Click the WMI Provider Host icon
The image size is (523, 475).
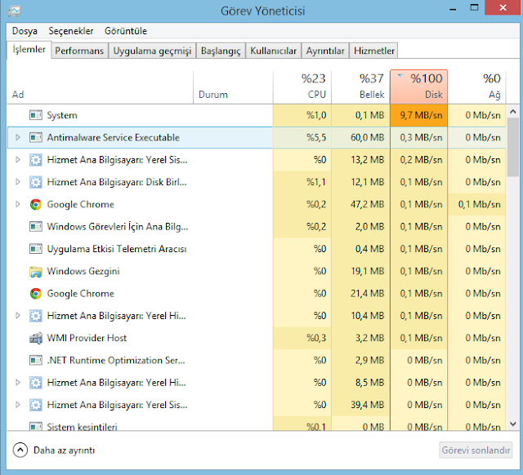pos(36,338)
